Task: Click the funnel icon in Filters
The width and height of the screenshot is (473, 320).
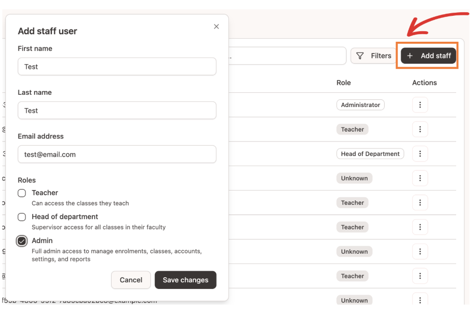Action: click(x=360, y=56)
